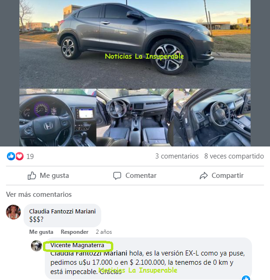
Task: Click the Me gusta thumbs-up icon
Action: coord(32,176)
